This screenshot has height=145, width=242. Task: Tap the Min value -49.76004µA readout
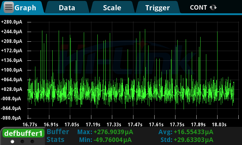[x=112, y=140]
